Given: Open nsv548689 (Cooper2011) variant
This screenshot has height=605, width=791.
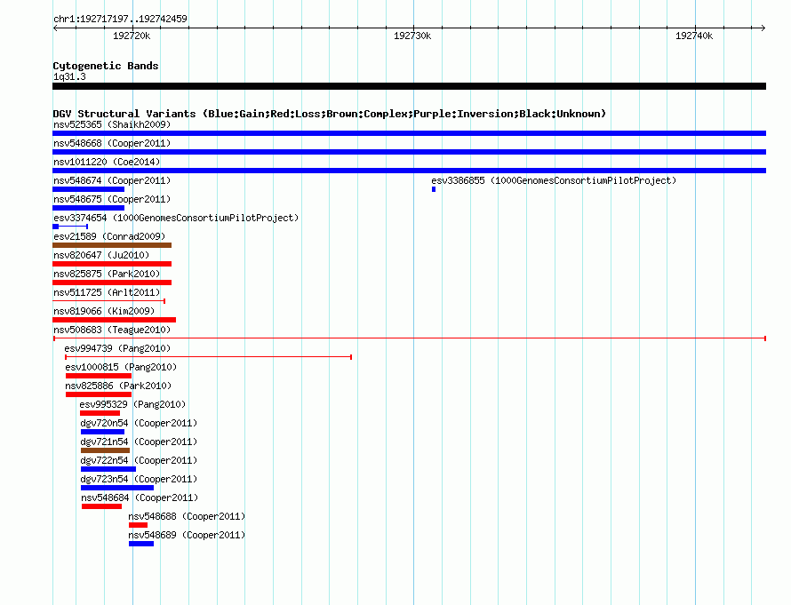Looking at the screenshot, I should click(x=187, y=535).
